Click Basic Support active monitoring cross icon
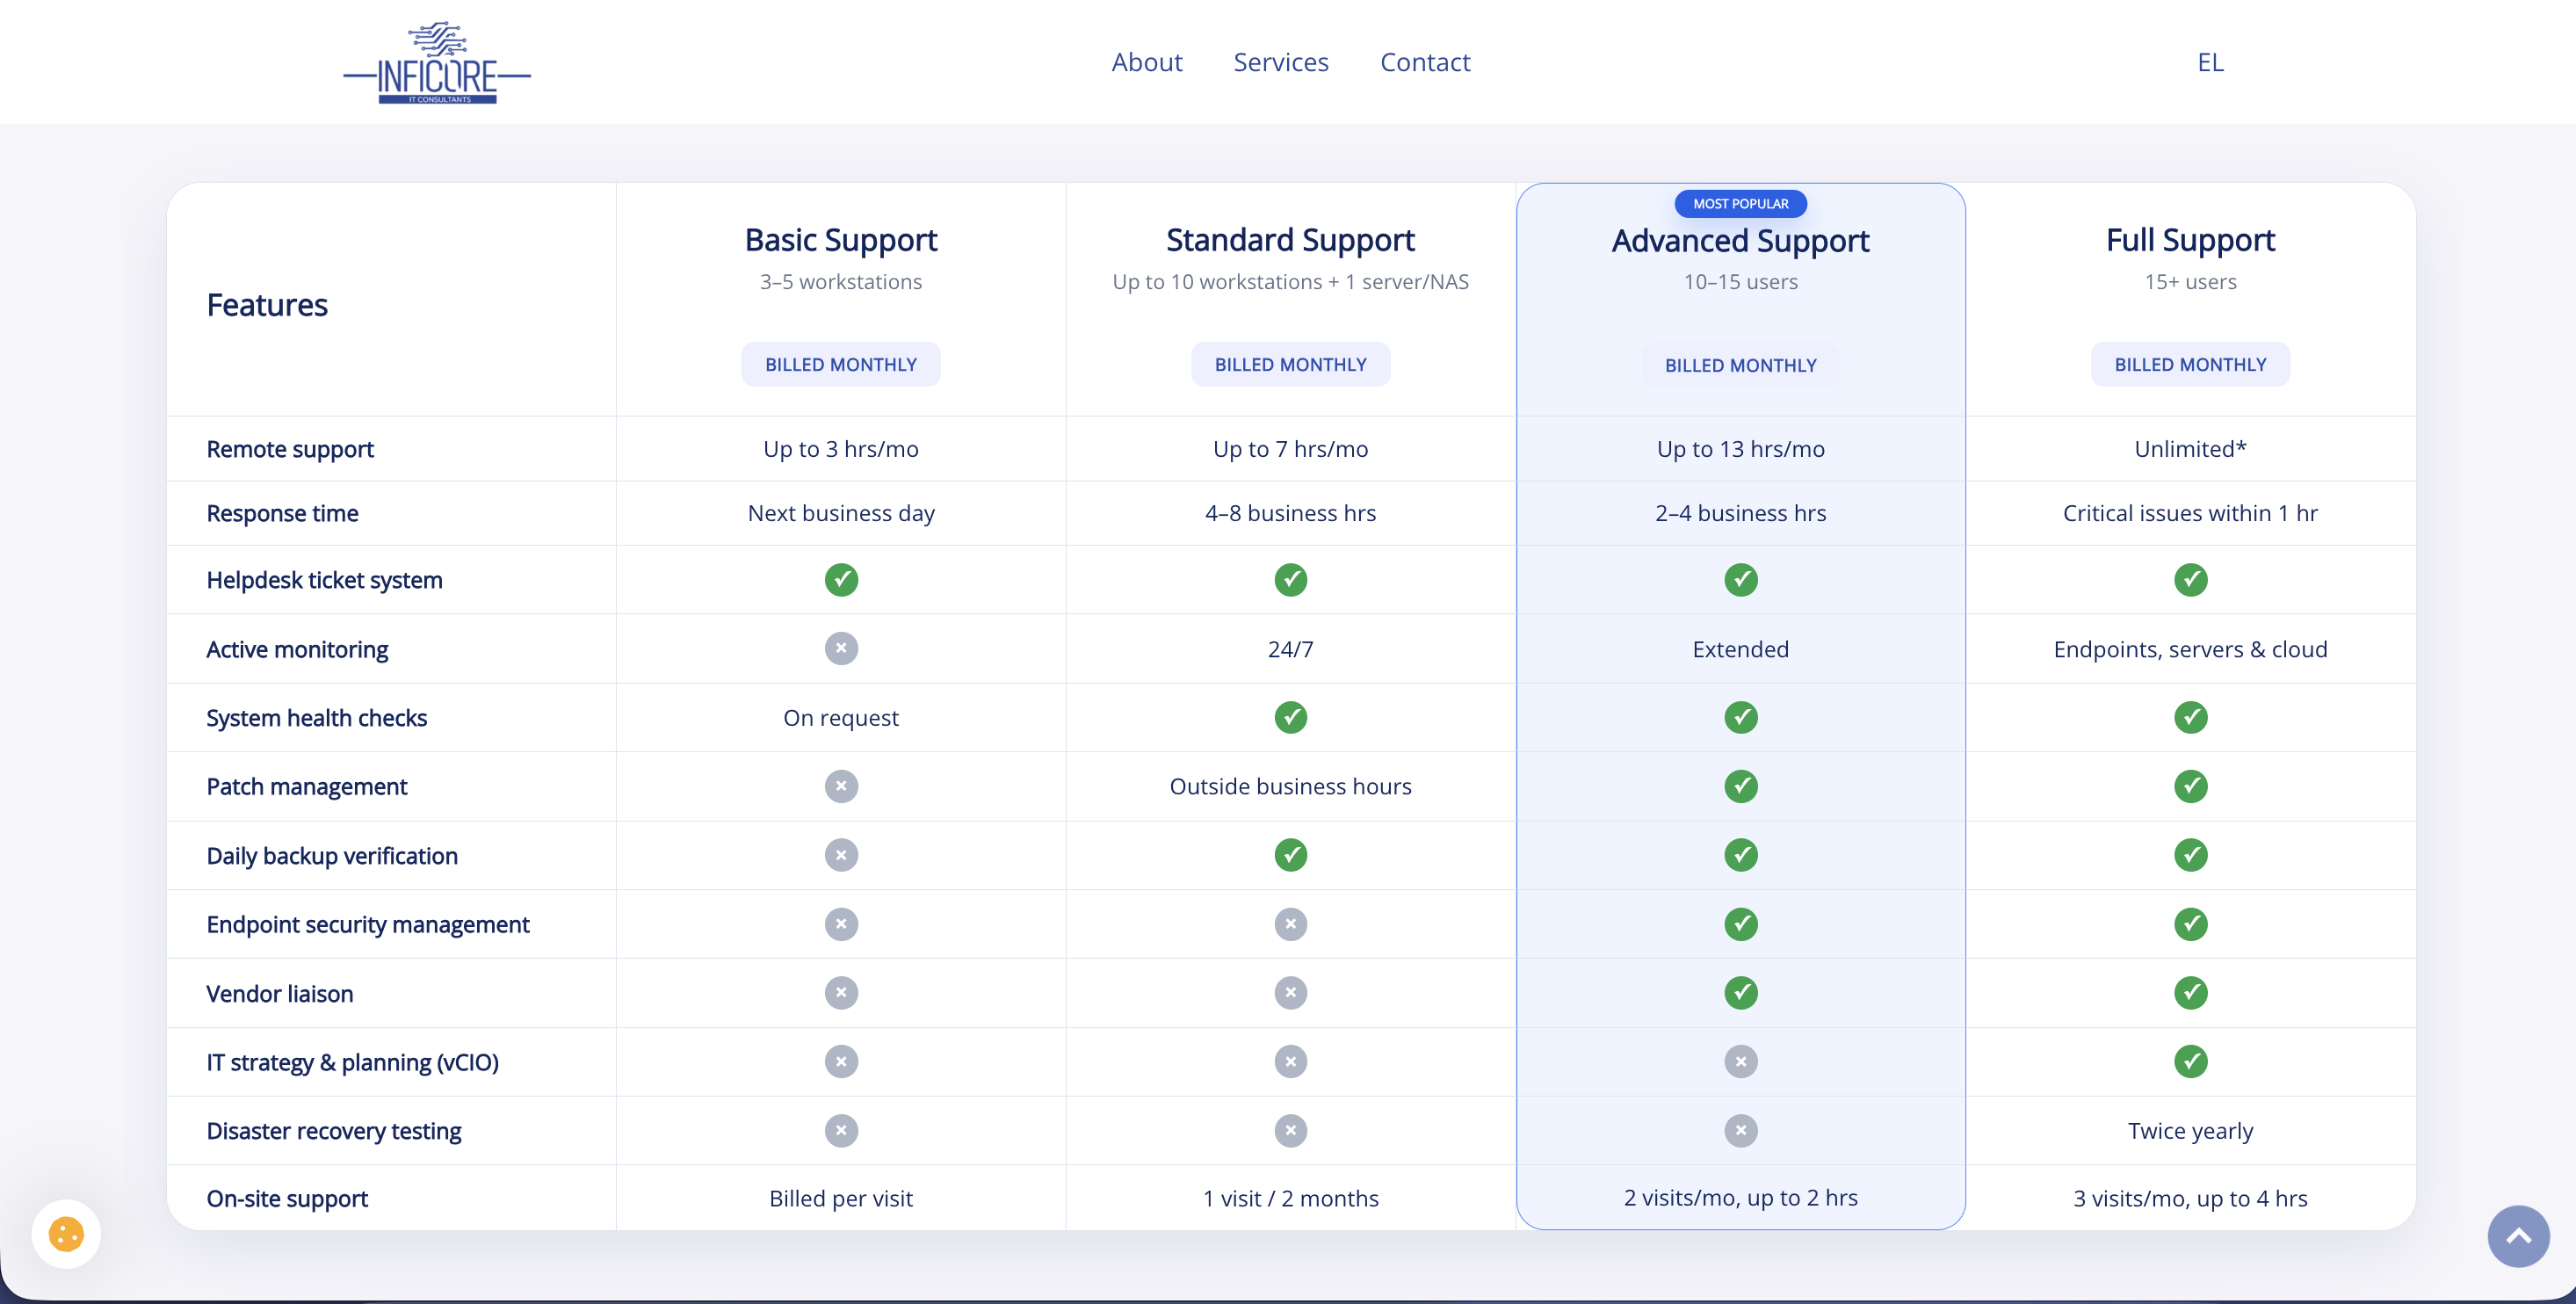The width and height of the screenshot is (2576, 1304). pos(841,649)
